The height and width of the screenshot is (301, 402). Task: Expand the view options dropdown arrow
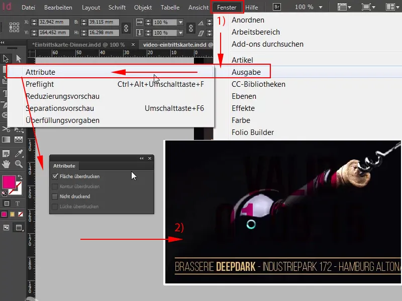[349, 8]
